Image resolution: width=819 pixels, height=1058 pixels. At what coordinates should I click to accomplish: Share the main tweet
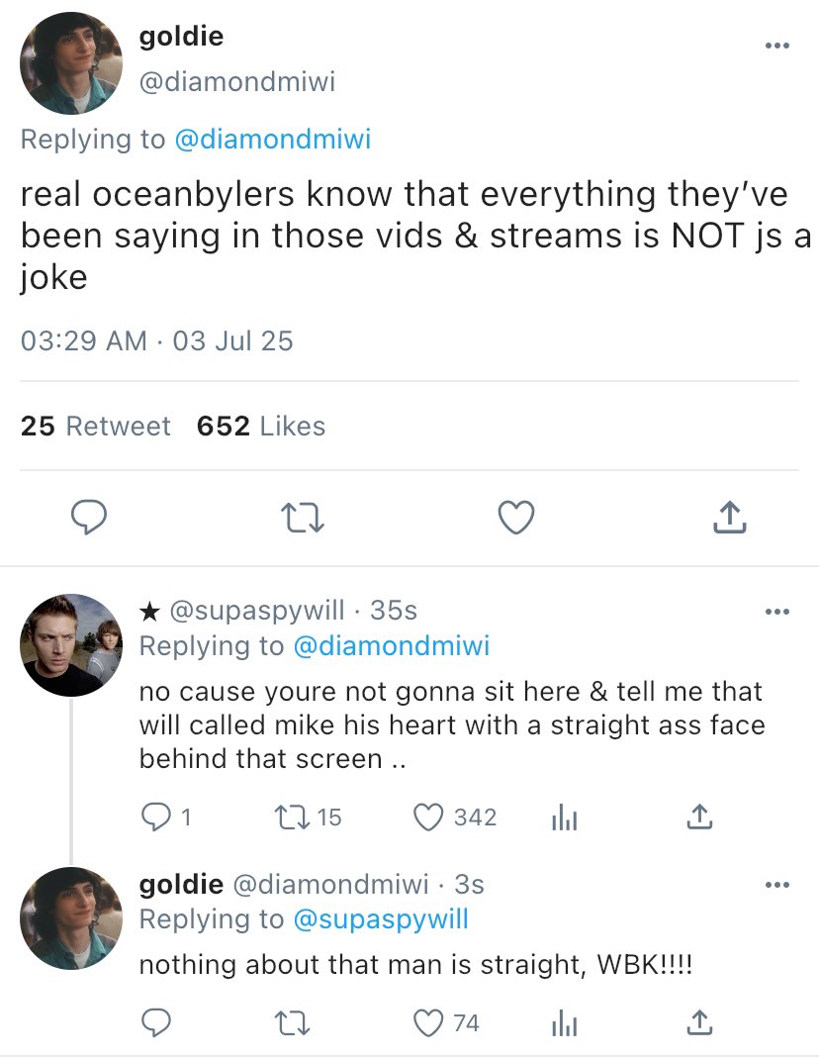728,516
